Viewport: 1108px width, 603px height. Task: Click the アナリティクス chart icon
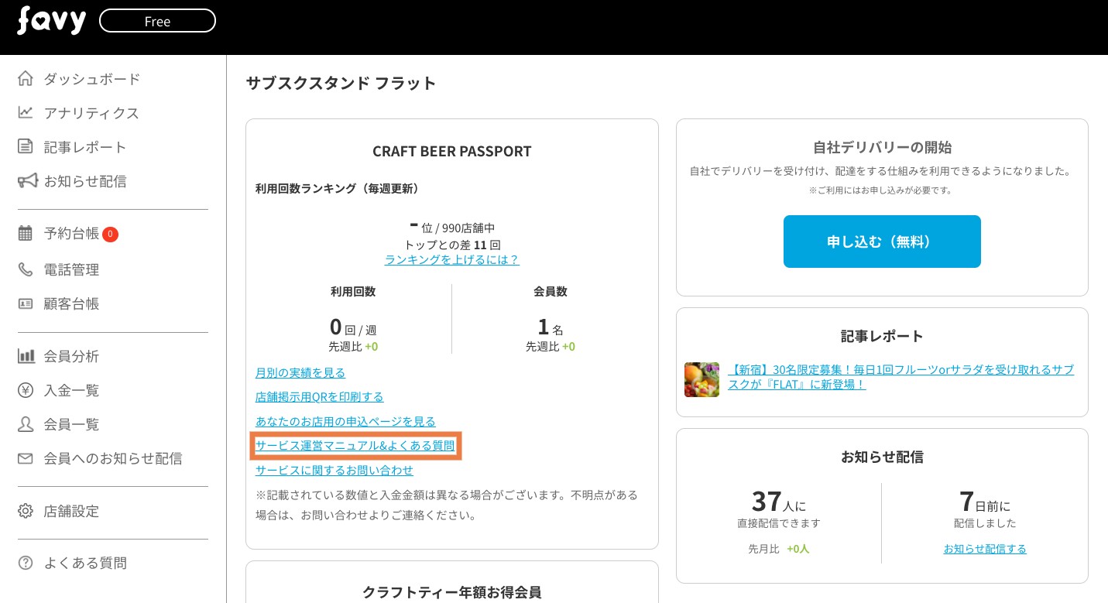point(26,112)
